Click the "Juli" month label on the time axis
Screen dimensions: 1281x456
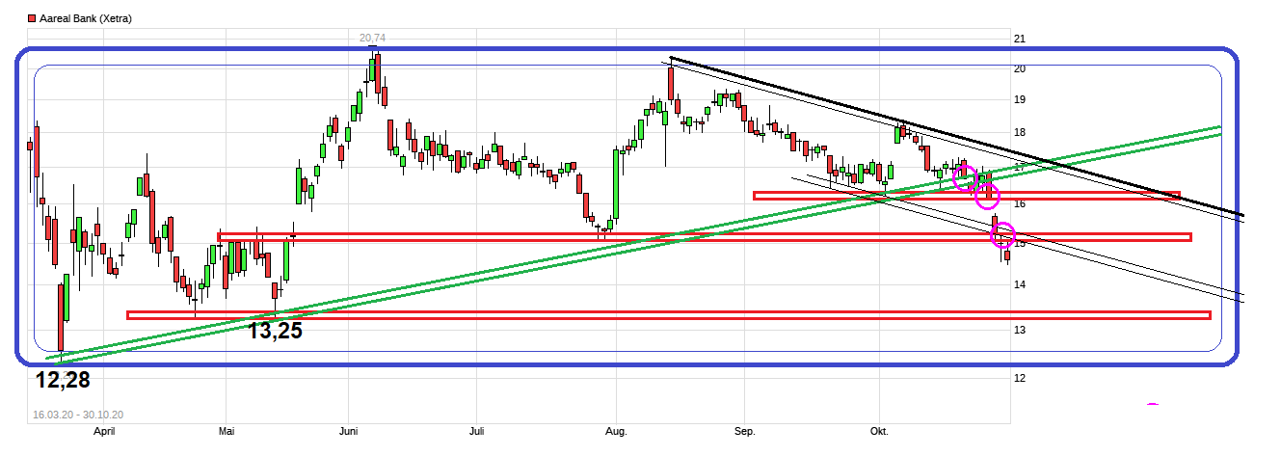point(476,432)
